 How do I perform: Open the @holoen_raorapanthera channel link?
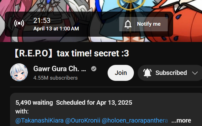(x=135, y=121)
